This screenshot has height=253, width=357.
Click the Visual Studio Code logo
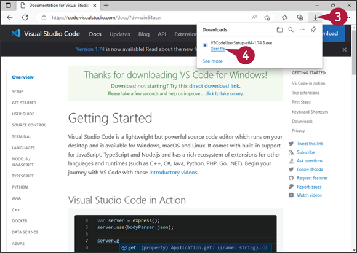point(16,34)
